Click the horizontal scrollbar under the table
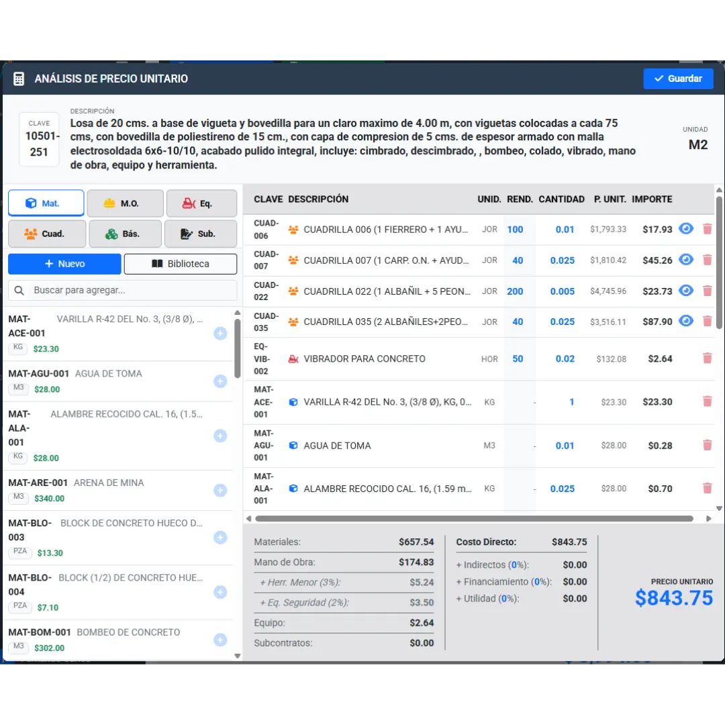This screenshot has width=725, height=725. [474, 518]
